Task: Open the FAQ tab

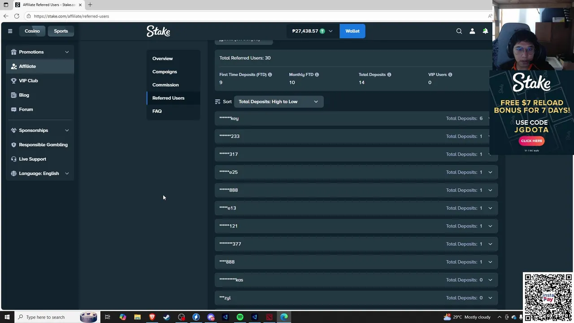Action: click(x=173, y=111)
